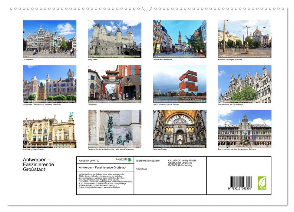Select the title Antwerpen - Faszinierende Großstadt
The width and height of the screenshot is (294, 212).
click(103, 168)
